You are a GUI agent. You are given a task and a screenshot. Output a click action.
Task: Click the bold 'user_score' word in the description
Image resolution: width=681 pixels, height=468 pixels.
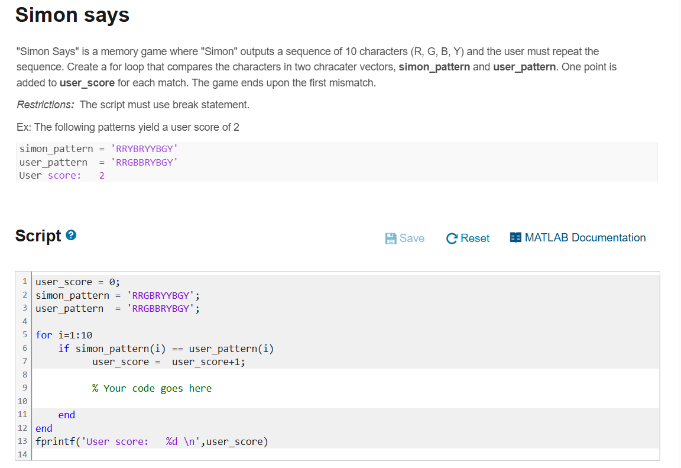[x=87, y=83]
